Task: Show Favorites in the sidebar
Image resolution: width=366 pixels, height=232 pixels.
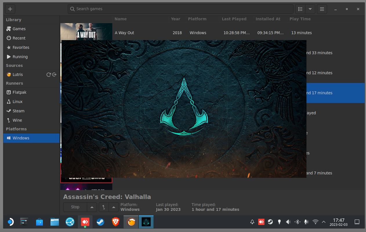Action: tap(31, 47)
